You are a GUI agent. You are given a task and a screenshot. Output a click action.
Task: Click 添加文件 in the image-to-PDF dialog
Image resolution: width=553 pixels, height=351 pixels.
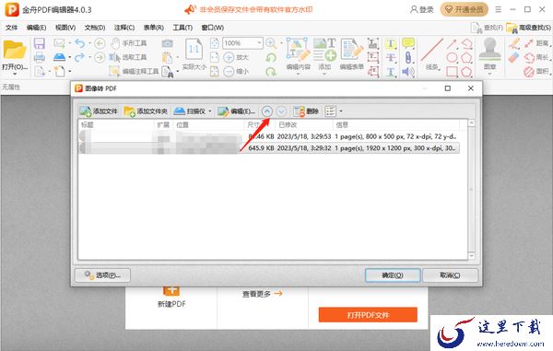99,111
